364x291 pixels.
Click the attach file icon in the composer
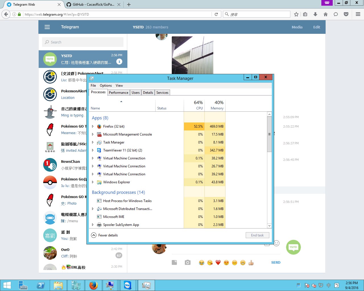[x=174, y=263]
